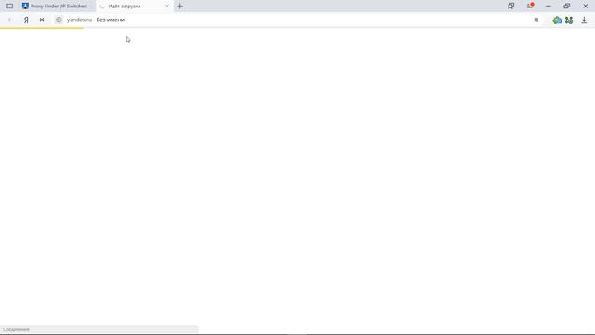Click the site info icon before yandex.ru
Image resolution: width=595 pixels, height=335 pixels.
tap(59, 20)
